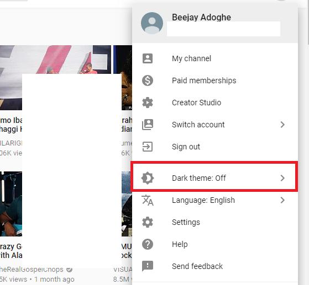Open the heRealGospelChops channel link
Image resolution: width=309 pixels, height=285 pixels.
click(32, 270)
